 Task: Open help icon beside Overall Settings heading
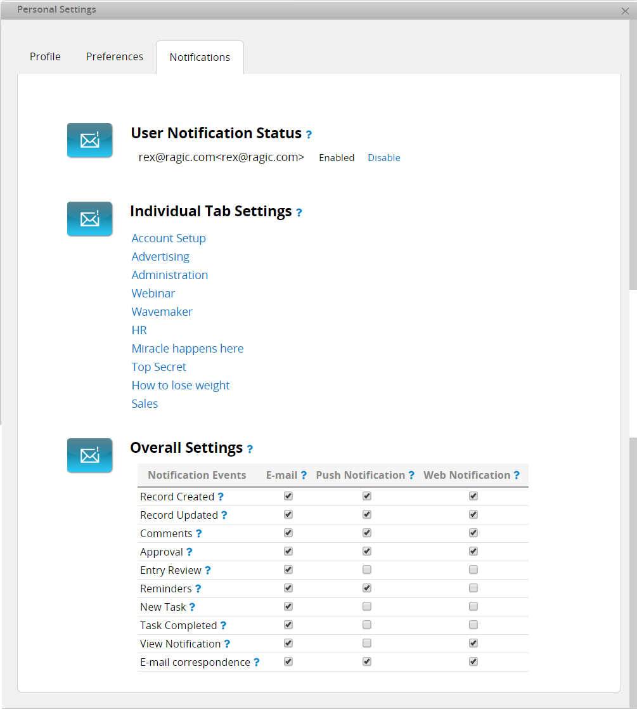pos(250,449)
